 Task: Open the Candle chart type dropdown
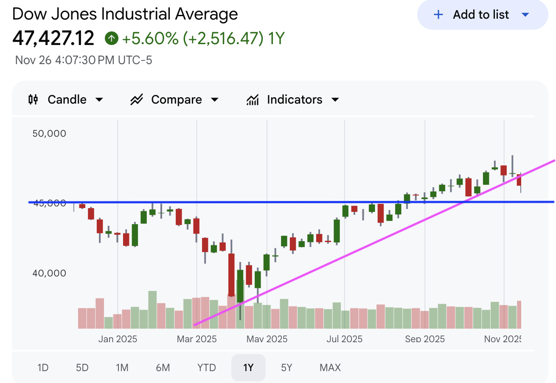point(99,100)
